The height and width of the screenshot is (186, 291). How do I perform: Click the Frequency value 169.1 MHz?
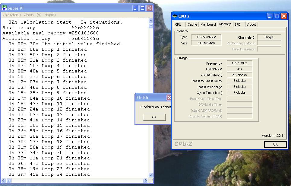[x=239, y=63]
